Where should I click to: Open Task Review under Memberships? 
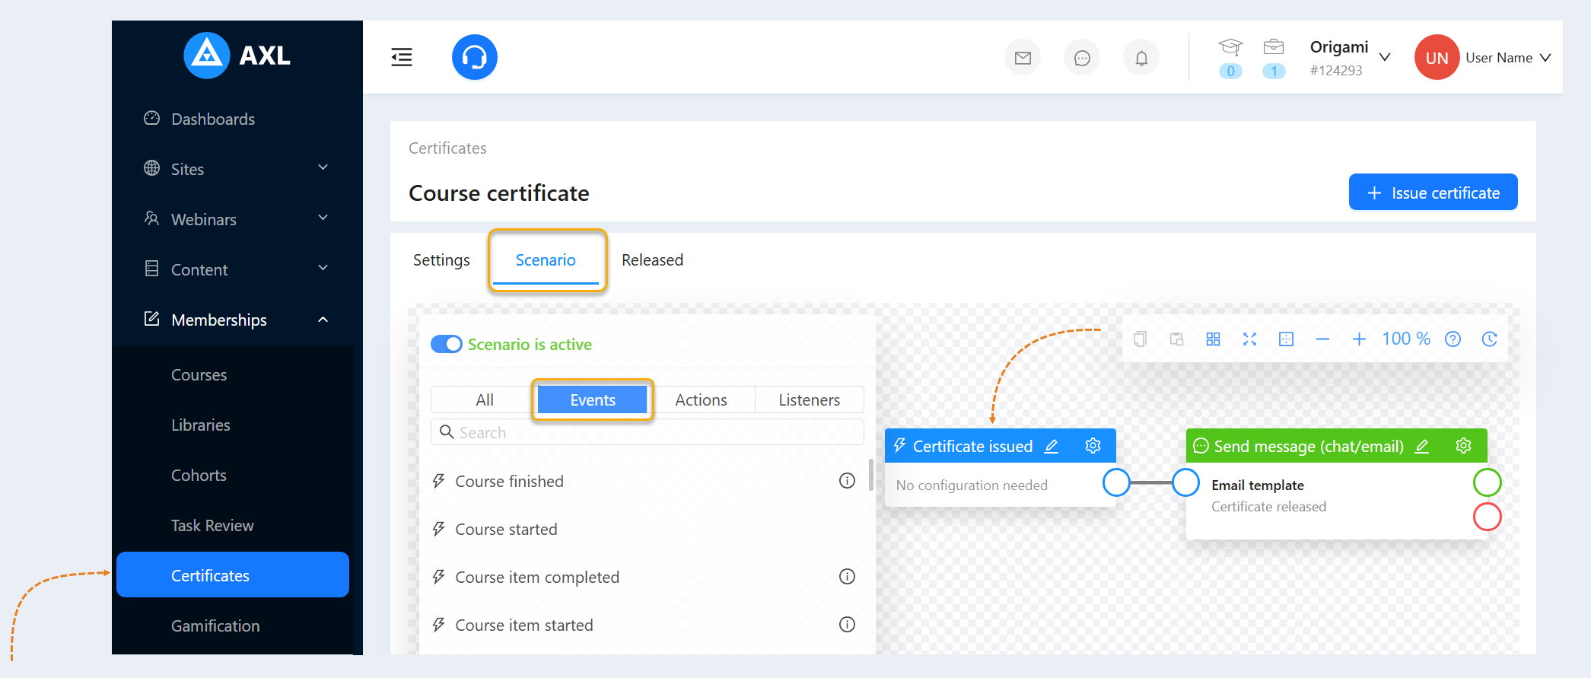tap(212, 526)
